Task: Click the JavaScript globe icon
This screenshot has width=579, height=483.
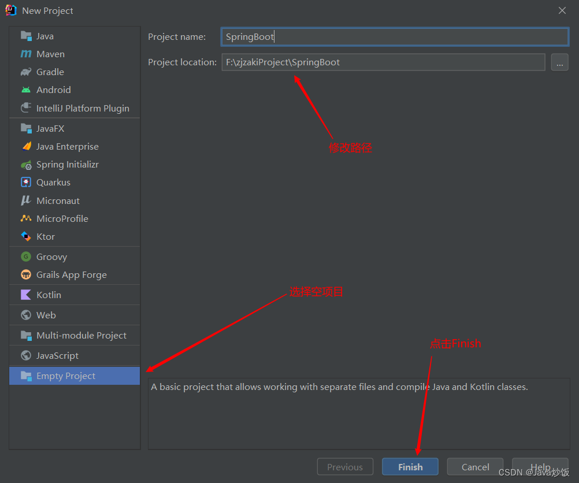Action: tap(26, 355)
